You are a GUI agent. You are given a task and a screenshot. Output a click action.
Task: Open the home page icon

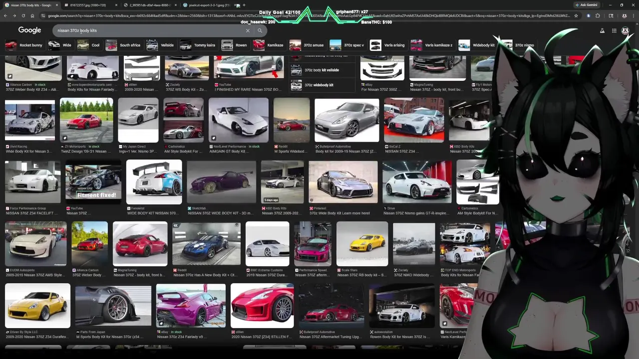click(32, 15)
